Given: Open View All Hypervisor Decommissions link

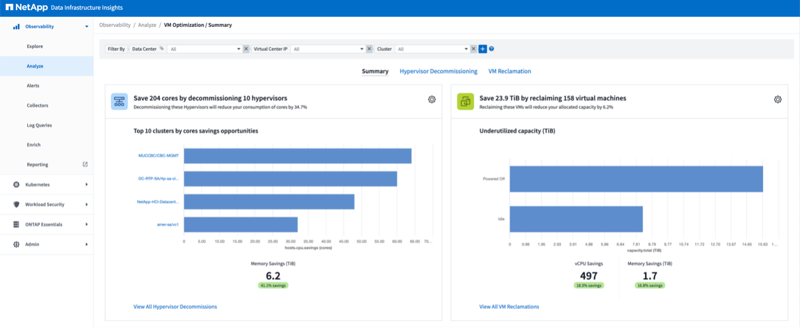Looking at the screenshot, I should point(175,307).
